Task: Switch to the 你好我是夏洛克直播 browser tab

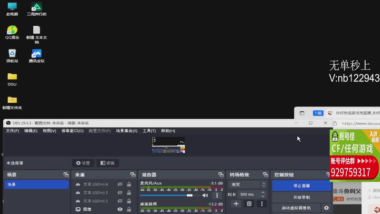Action: 354,113
